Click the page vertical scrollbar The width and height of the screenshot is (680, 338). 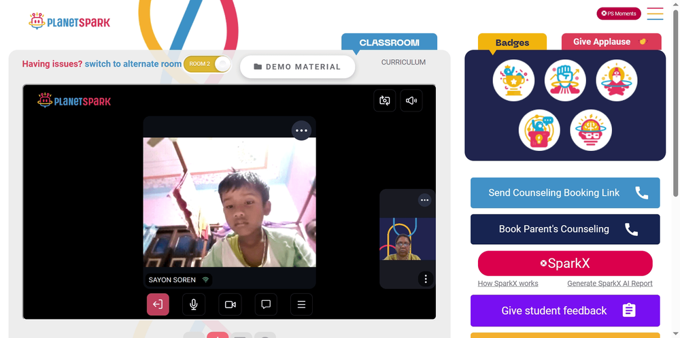click(676, 104)
